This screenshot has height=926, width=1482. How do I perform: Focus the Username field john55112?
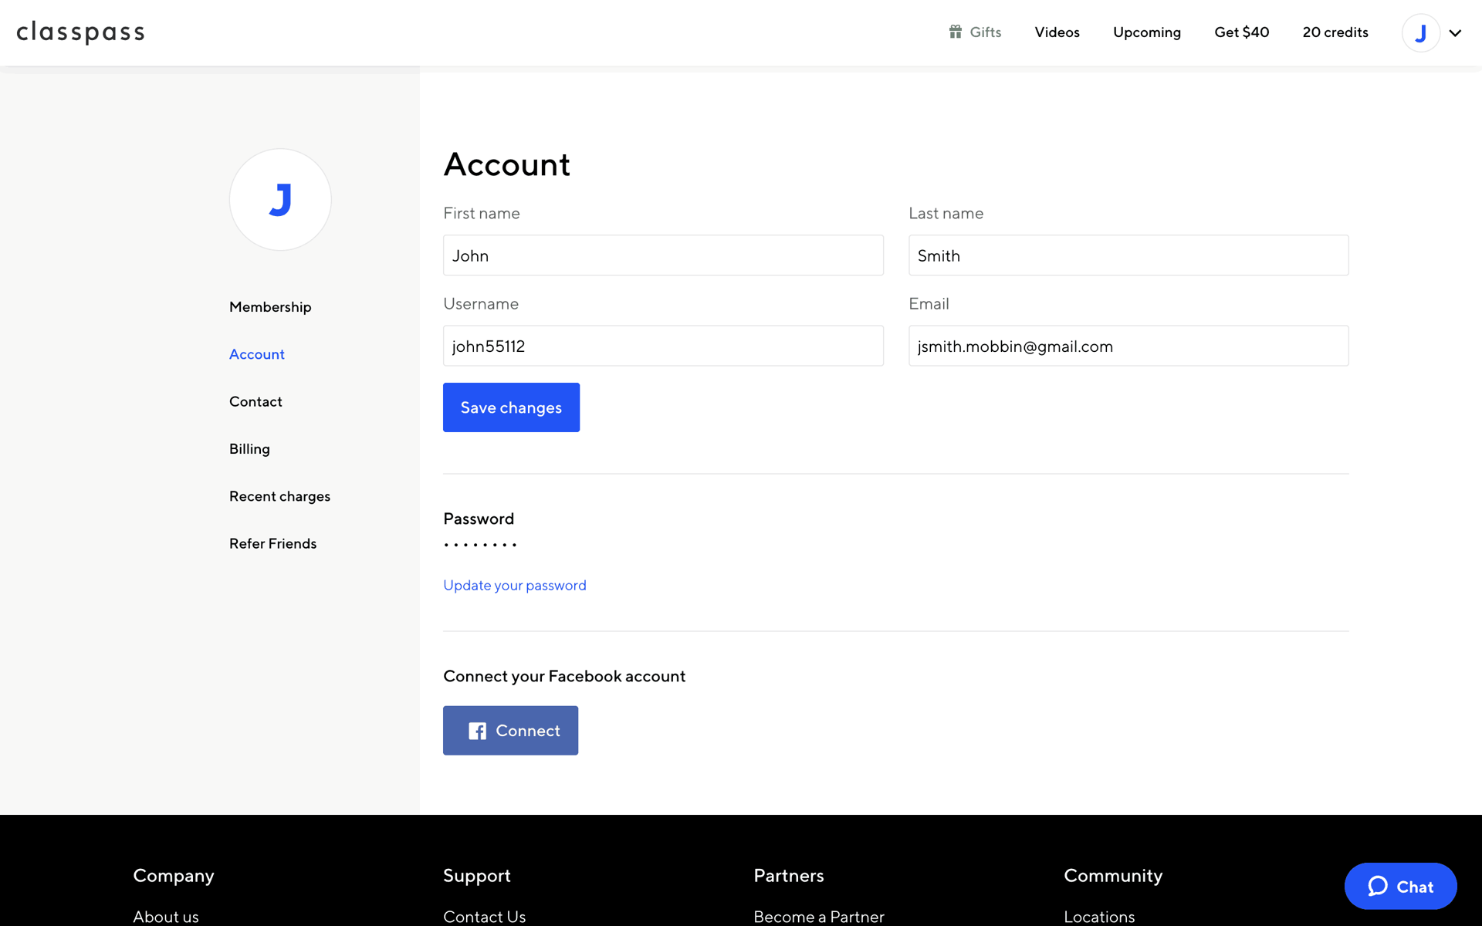tap(663, 346)
